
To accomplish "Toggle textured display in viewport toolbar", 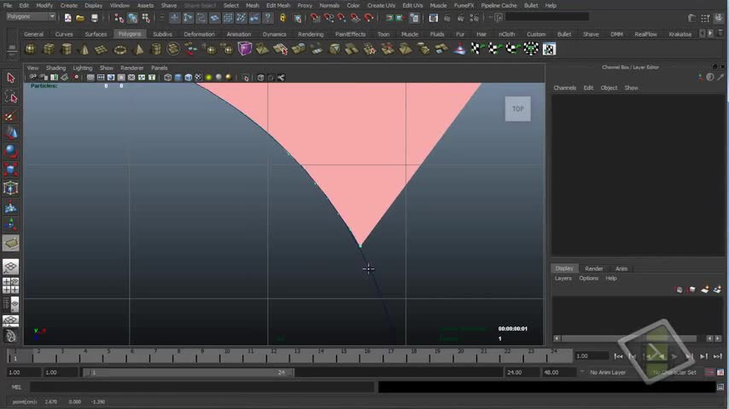I will click(199, 78).
